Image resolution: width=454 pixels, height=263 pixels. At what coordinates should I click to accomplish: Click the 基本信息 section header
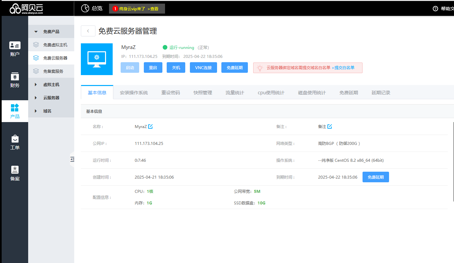[x=94, y=111]
